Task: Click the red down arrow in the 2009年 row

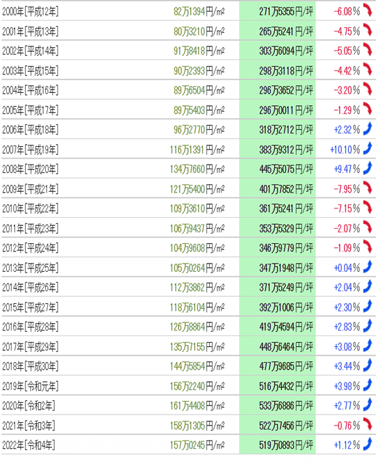Action: click(367, 188)
